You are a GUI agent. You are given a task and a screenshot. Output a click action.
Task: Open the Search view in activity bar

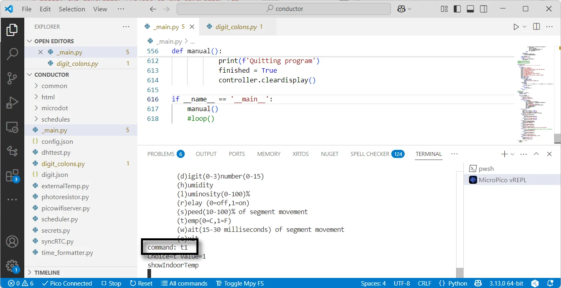point(12,54)
